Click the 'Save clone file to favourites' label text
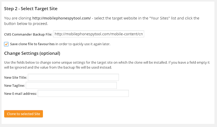 point(32,44)
